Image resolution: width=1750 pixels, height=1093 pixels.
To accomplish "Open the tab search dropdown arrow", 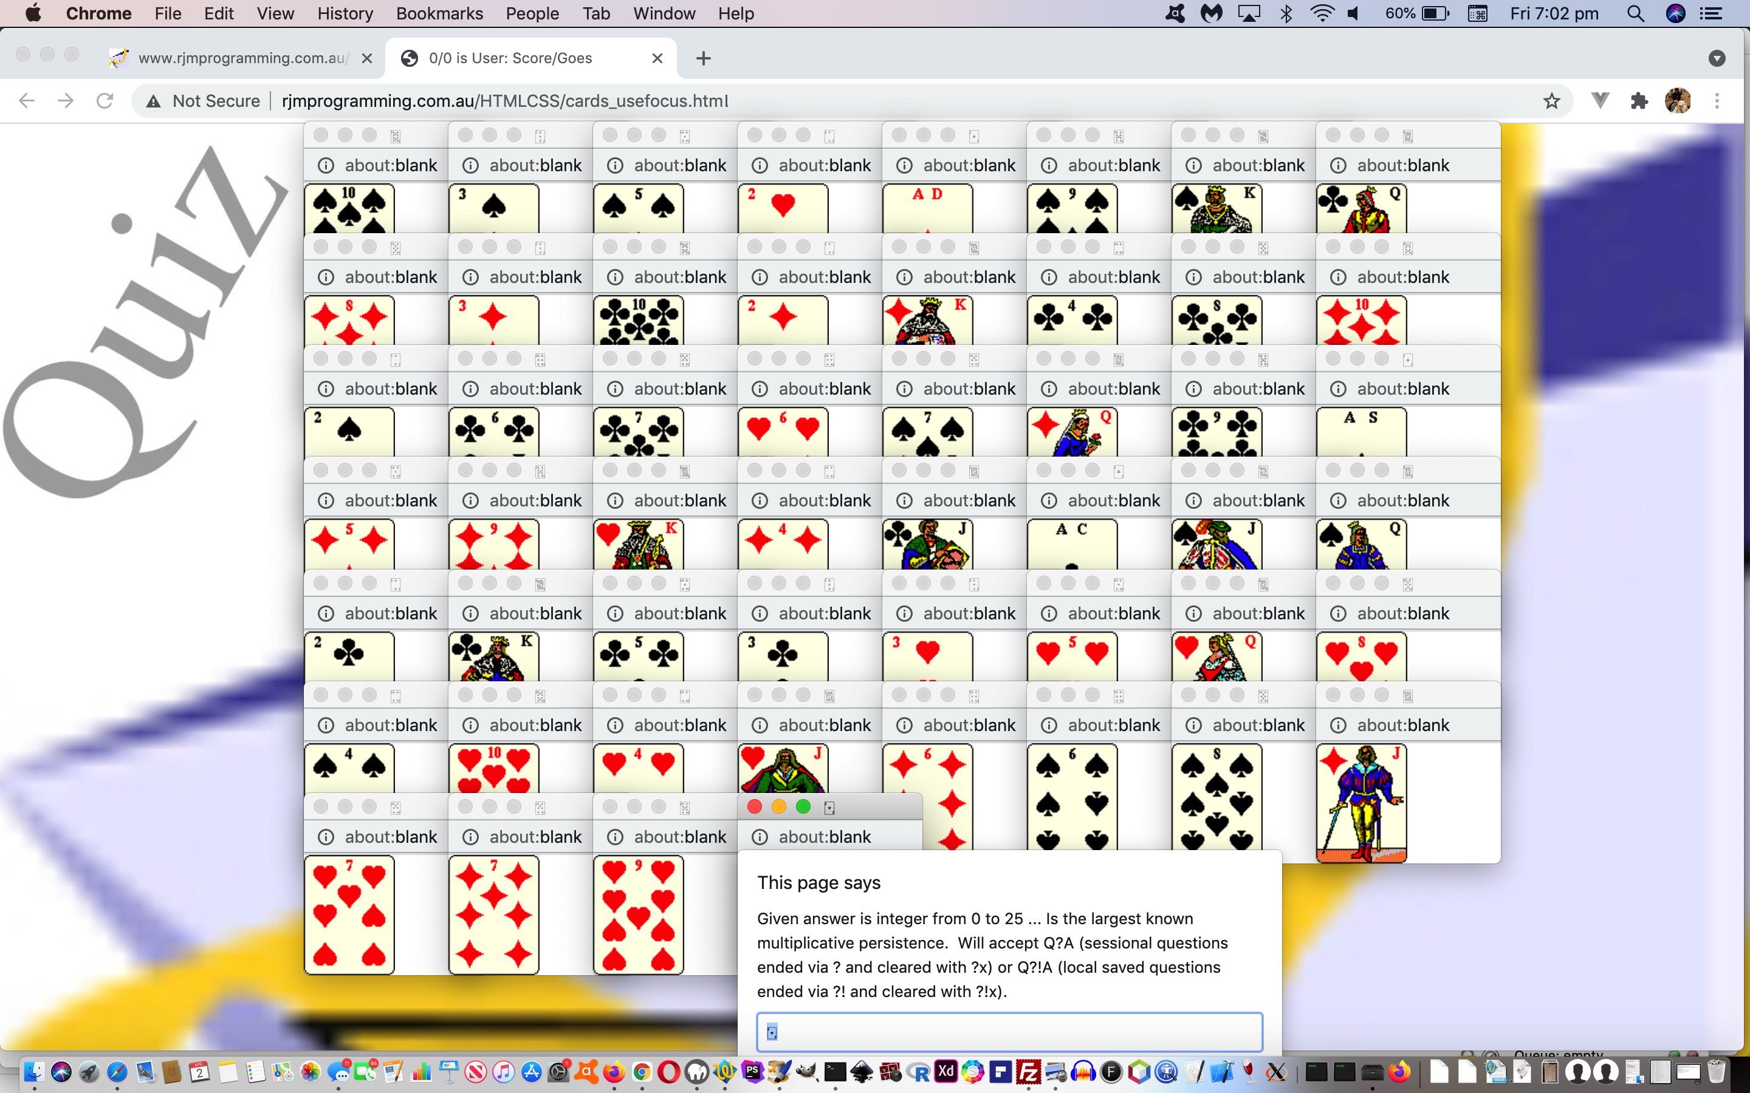I will click(1717, 58).
